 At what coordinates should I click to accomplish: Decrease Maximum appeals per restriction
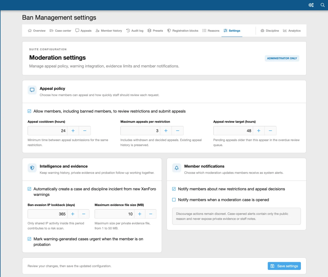[178, 131]
